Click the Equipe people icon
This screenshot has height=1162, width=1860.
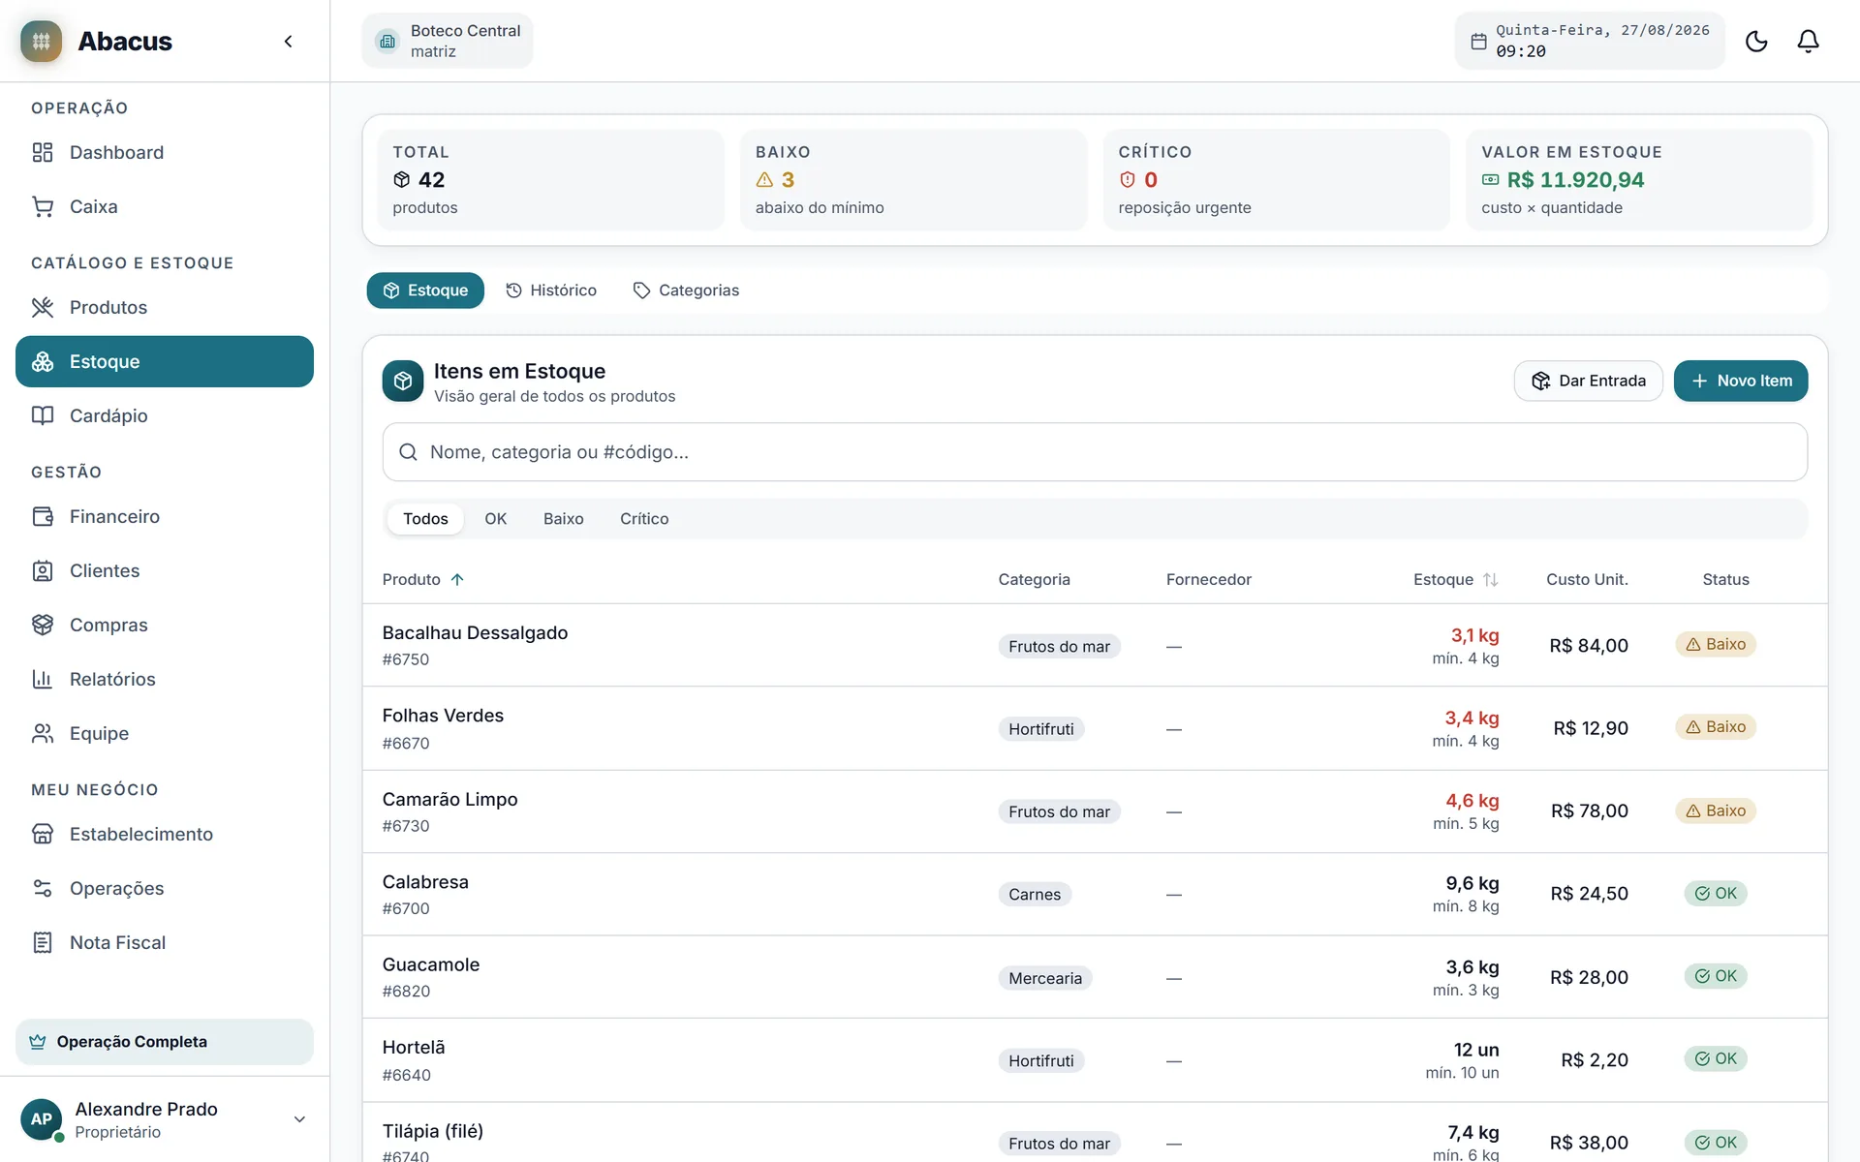[x=43, y=733]
